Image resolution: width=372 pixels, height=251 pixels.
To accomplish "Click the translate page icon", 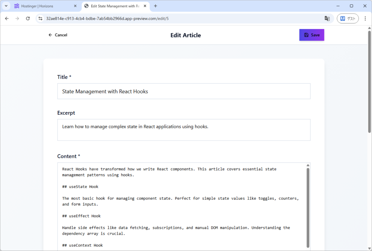I will 327,19.
